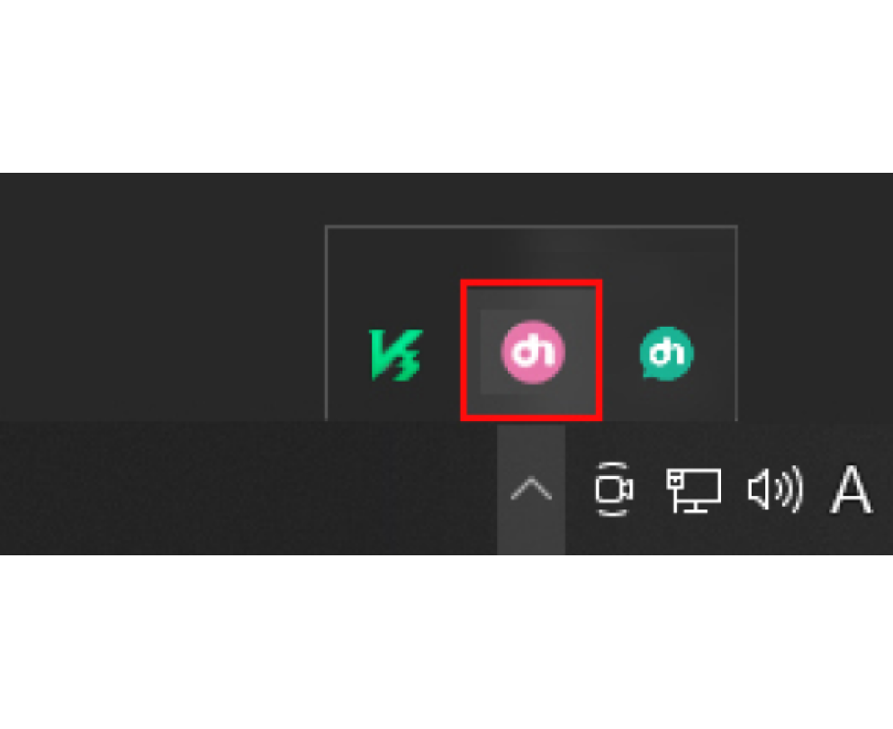Click the monitor-shaped Ethernet icon
Image resolution: width=893 pixels, height=729 pixels.
pyautogui.click(x=694, y=490)
